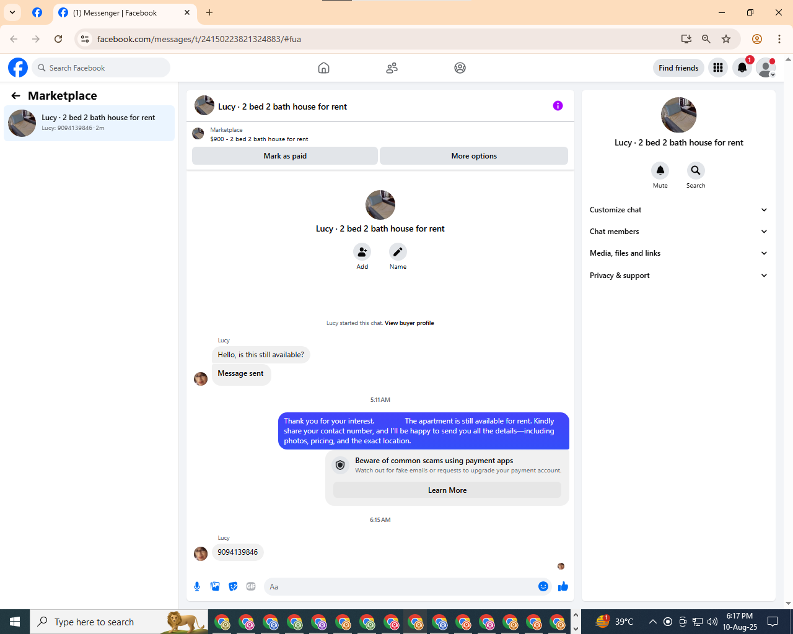The width and height of the screenshot is (793, 634).
Task: Add people to the chat
Action: pyautogui.click(x=362, y=252)
